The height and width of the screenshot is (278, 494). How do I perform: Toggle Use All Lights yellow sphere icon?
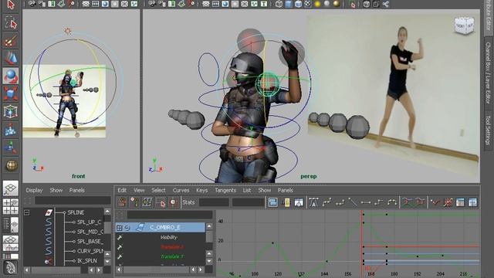point(317,4)
